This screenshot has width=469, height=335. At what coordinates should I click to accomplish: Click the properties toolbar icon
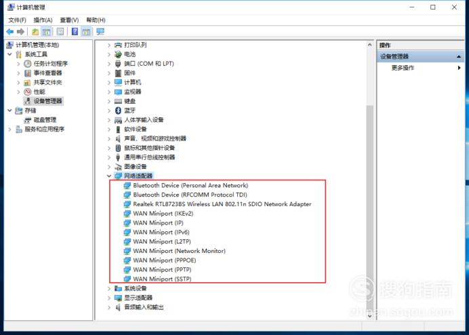[60, 31]
